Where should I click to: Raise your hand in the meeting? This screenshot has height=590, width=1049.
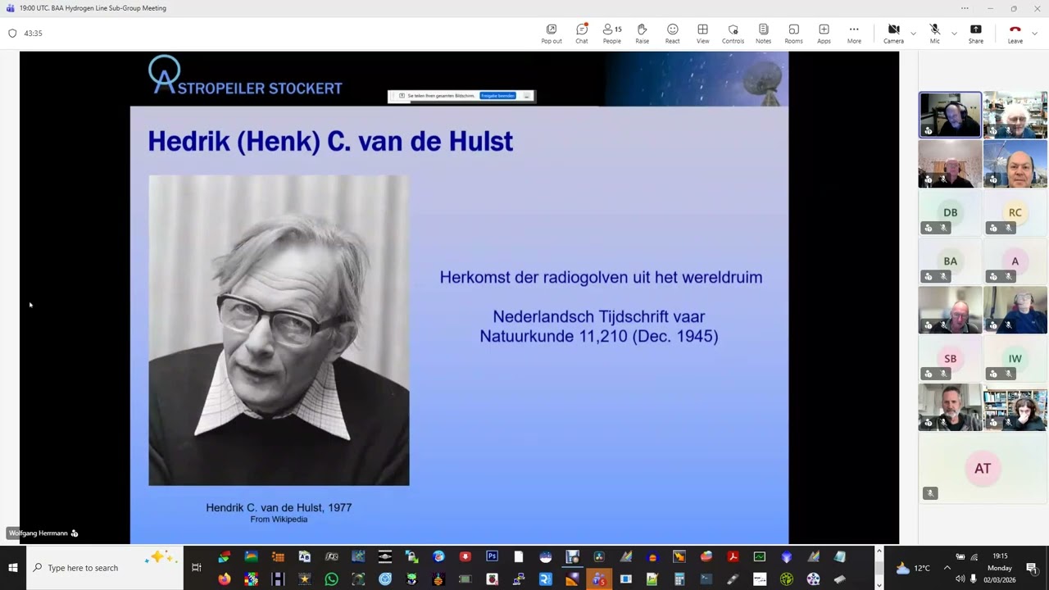point(643,33)
